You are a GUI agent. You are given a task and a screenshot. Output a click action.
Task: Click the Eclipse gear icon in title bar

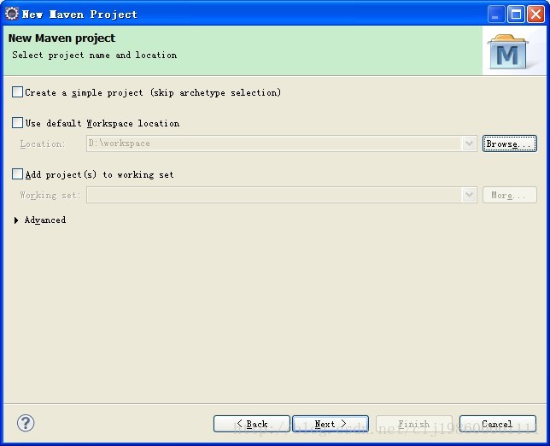[12, 14]
